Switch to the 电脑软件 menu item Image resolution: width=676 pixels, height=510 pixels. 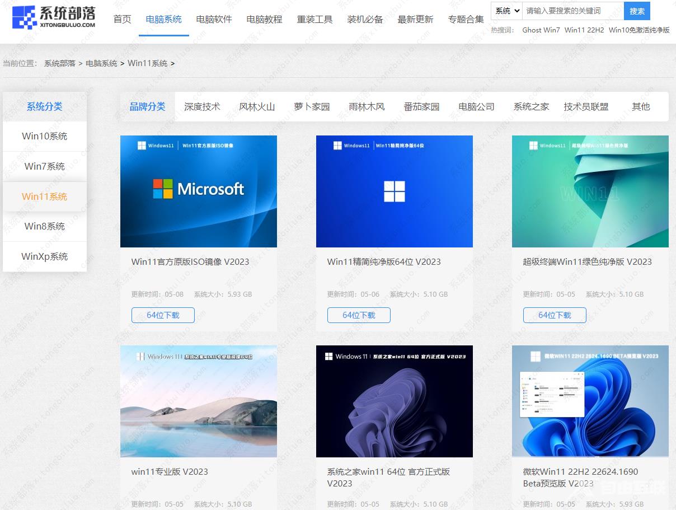point(213,18)
